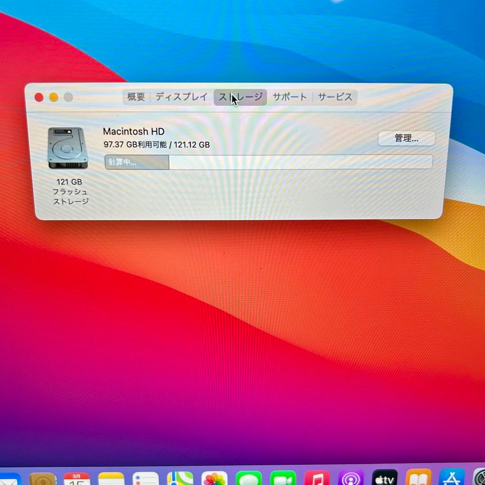The image size is (485, 485).
Task: Open the ディスプレイ tab
Action: coord(181,97)
